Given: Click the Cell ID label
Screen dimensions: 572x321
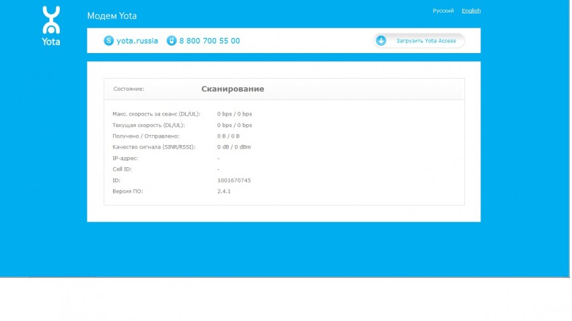Looking at the screenshot, I should [122, 169].
